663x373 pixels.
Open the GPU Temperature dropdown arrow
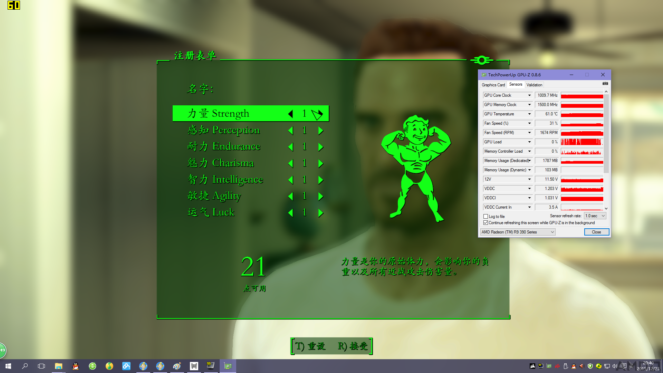(x=529, y=114)
